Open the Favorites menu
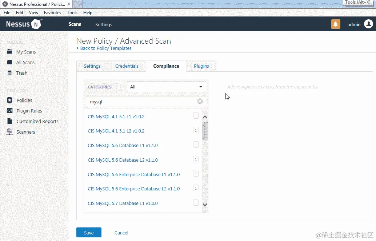This screenshot has height=241, width=376. (x=52, y=13)
